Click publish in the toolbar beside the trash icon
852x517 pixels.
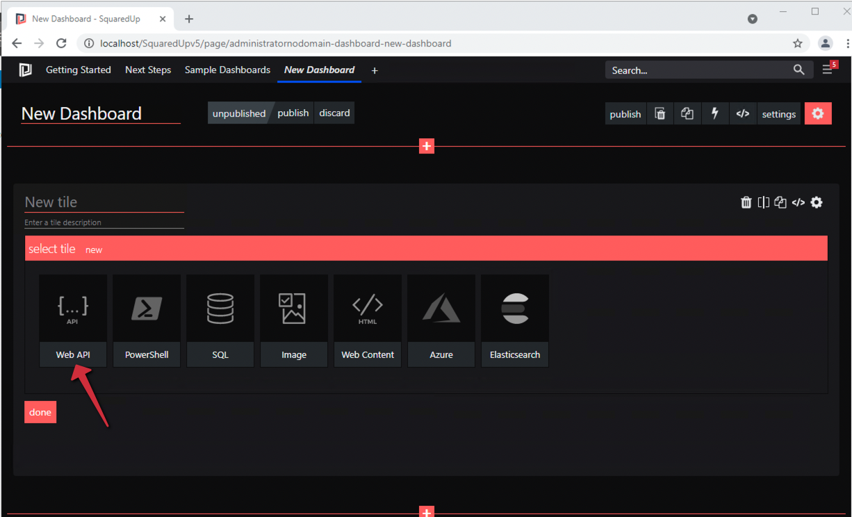[x=625, y=114]
